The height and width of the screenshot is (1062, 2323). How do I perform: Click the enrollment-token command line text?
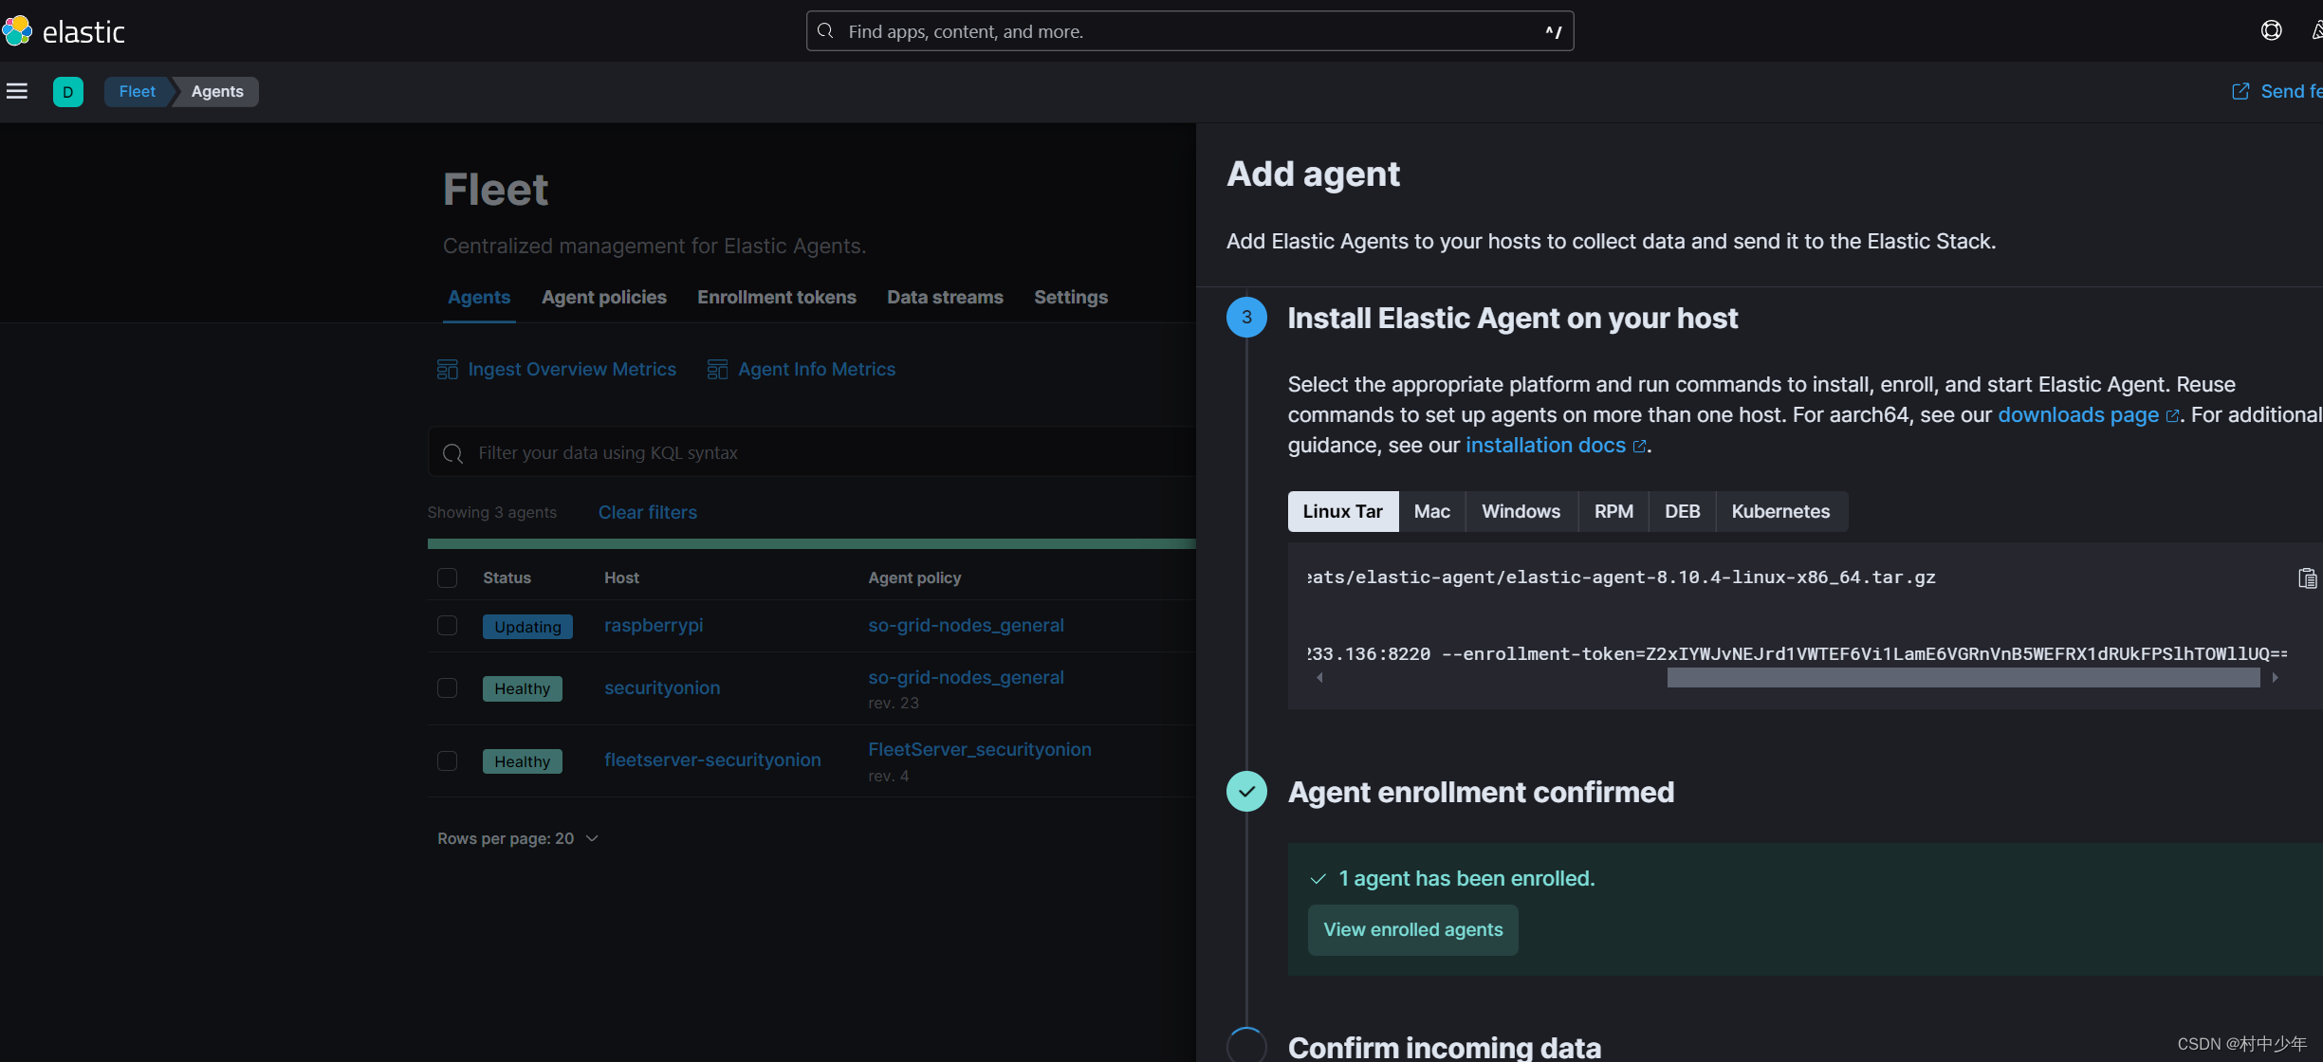pyautogui.click(x=1798, y=653)
